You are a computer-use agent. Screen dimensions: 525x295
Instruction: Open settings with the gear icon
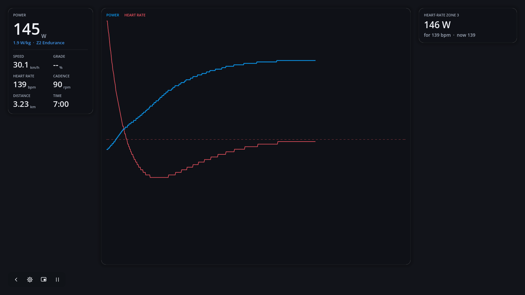point(30,280)
